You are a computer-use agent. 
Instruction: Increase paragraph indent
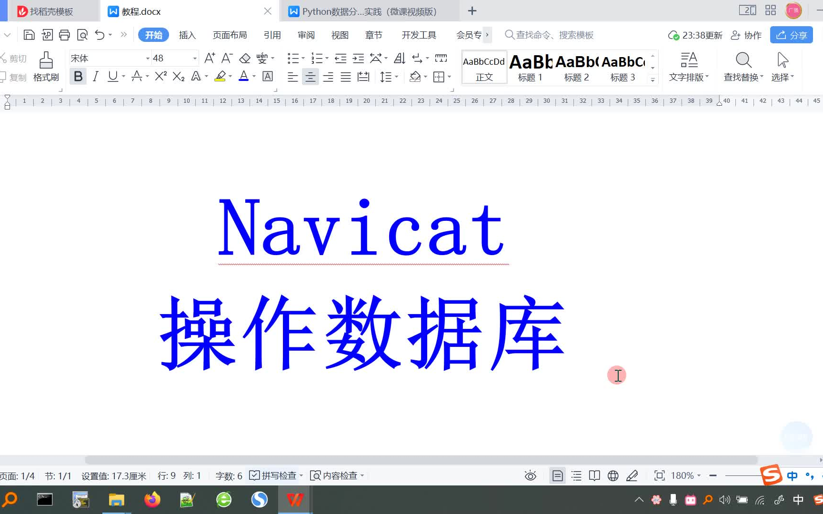[x=358, y=58]
